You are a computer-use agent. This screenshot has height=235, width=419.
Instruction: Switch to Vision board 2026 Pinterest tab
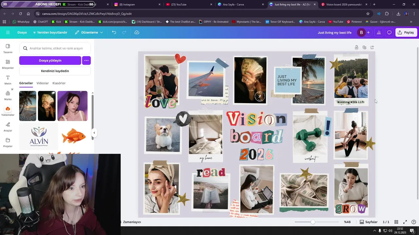344,5
